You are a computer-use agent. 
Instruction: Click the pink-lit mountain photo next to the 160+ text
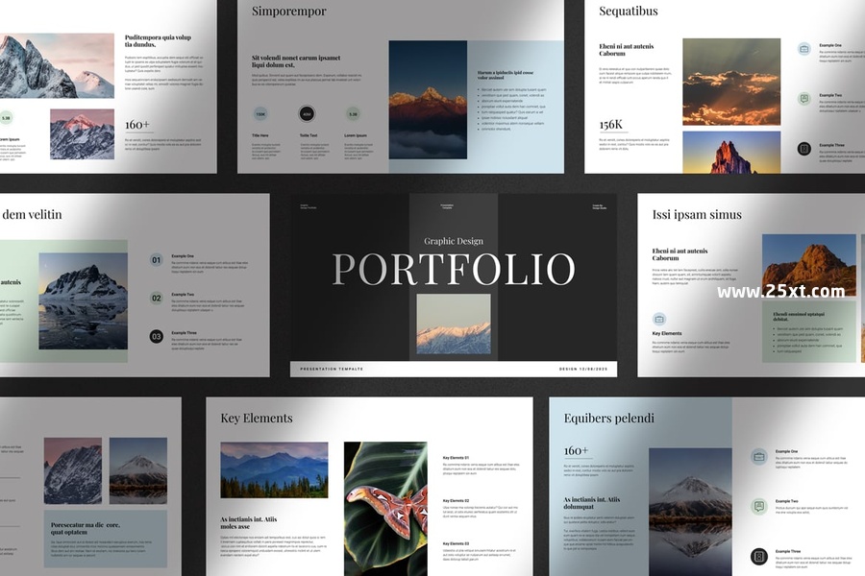pyautogui.click(x=83, y=134)
